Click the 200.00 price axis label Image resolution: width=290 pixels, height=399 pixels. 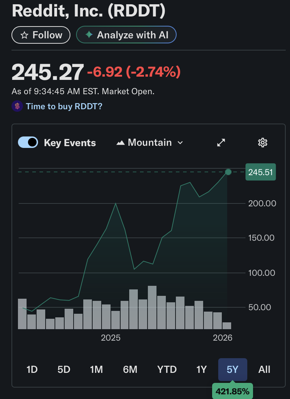262,203
